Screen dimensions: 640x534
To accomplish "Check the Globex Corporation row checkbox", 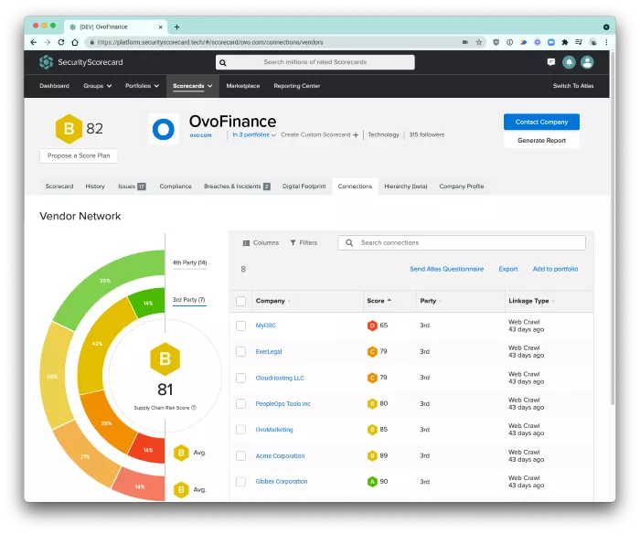I will coord(240,482).
